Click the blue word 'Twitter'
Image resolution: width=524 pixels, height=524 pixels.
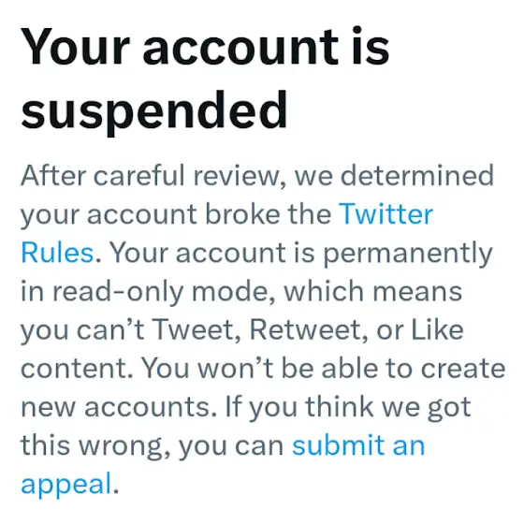pos(386,214)
